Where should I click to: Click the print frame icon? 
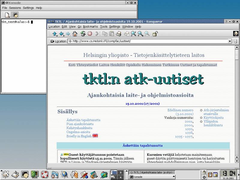click(x=127, y=34)
